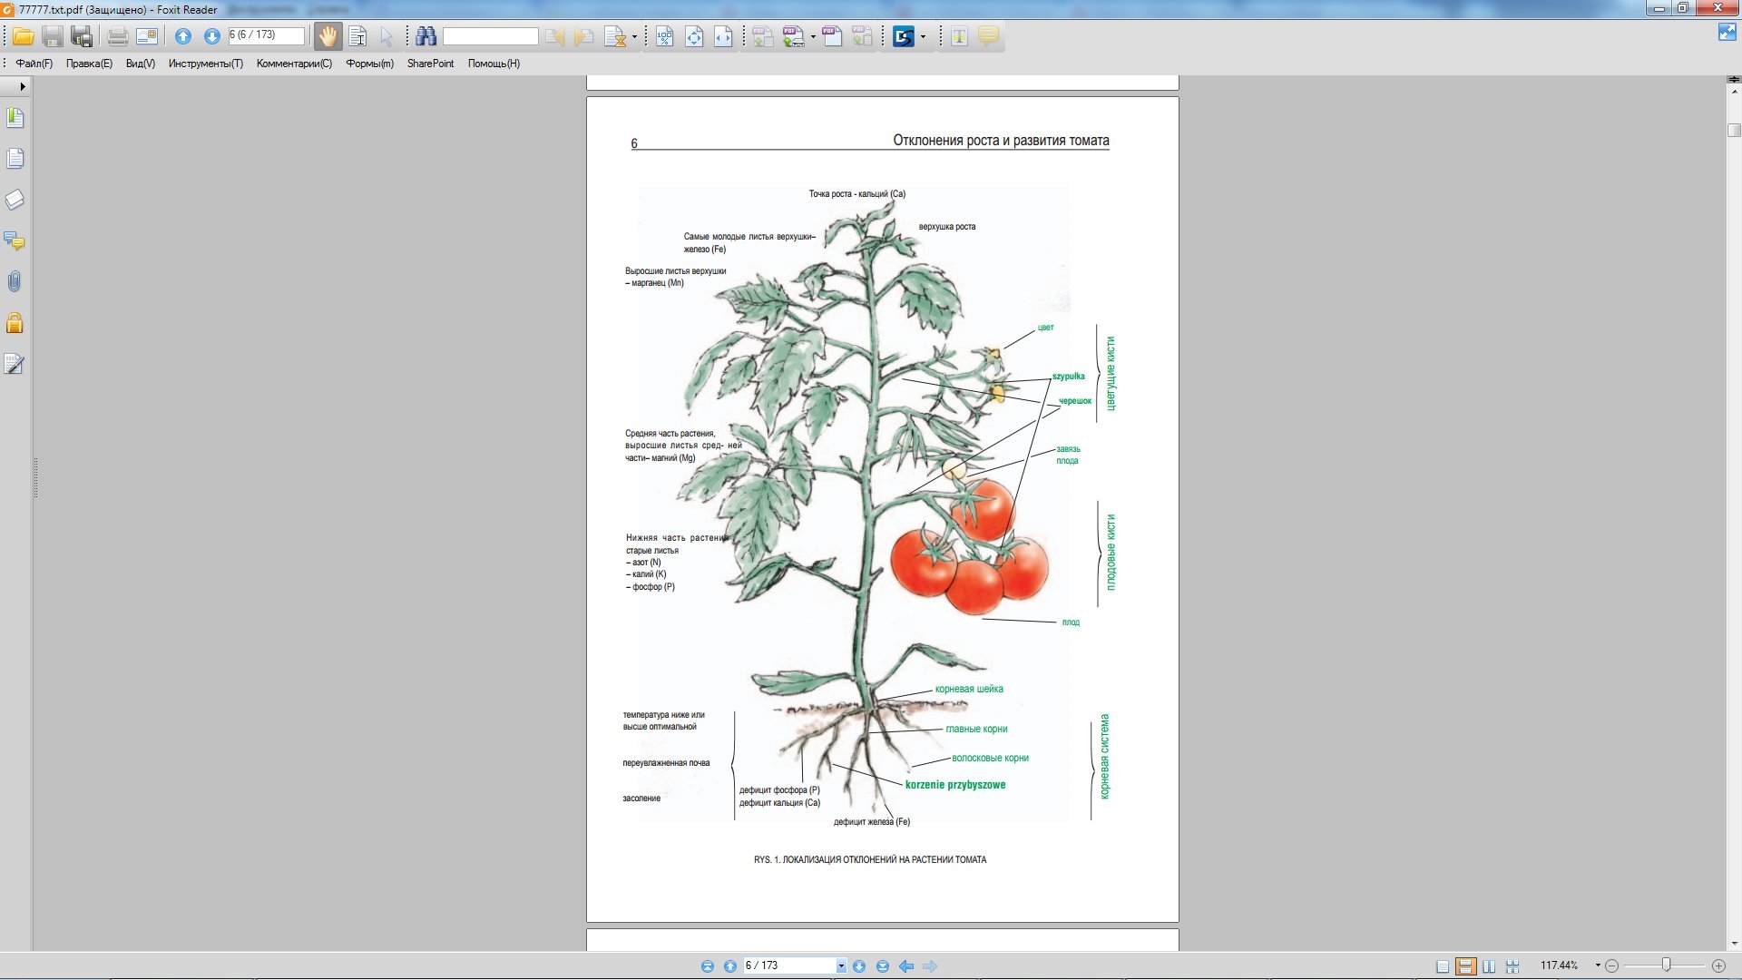Open the security lock panel
The width and height of the screenshot is (1742, 980).
click(15, 323)
